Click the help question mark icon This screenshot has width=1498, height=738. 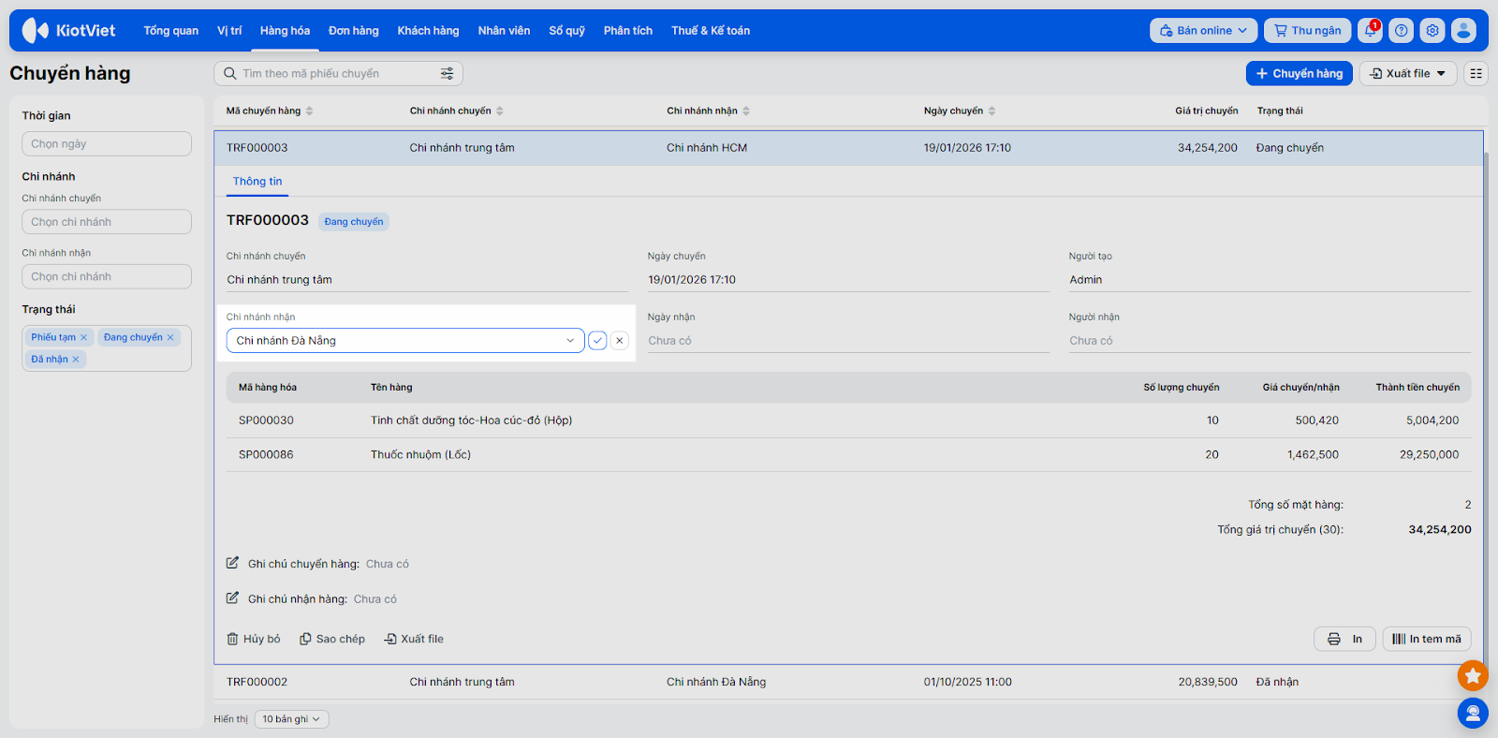(1401, 31)
